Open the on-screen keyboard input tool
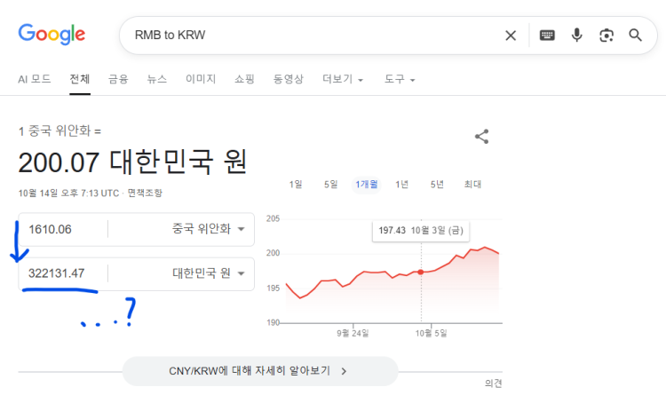Viewport: 666px width, 403px height. tap(547, 36)
